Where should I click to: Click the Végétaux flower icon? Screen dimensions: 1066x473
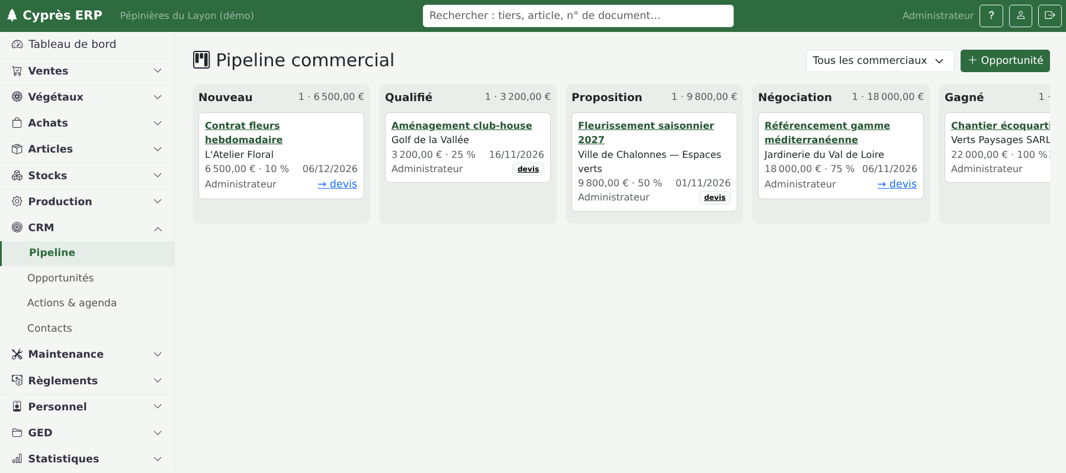17,97
